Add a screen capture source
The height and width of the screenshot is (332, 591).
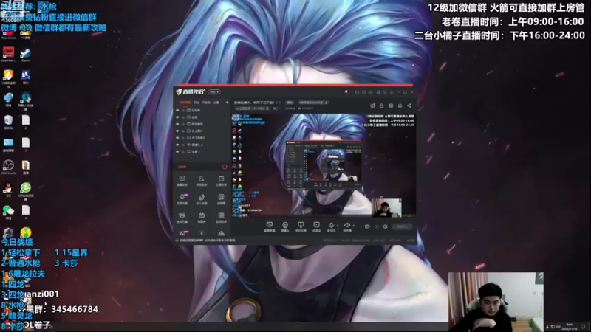pos(269,226)
